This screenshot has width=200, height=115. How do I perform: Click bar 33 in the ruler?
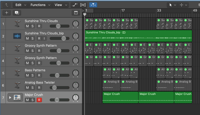[159, 10]
